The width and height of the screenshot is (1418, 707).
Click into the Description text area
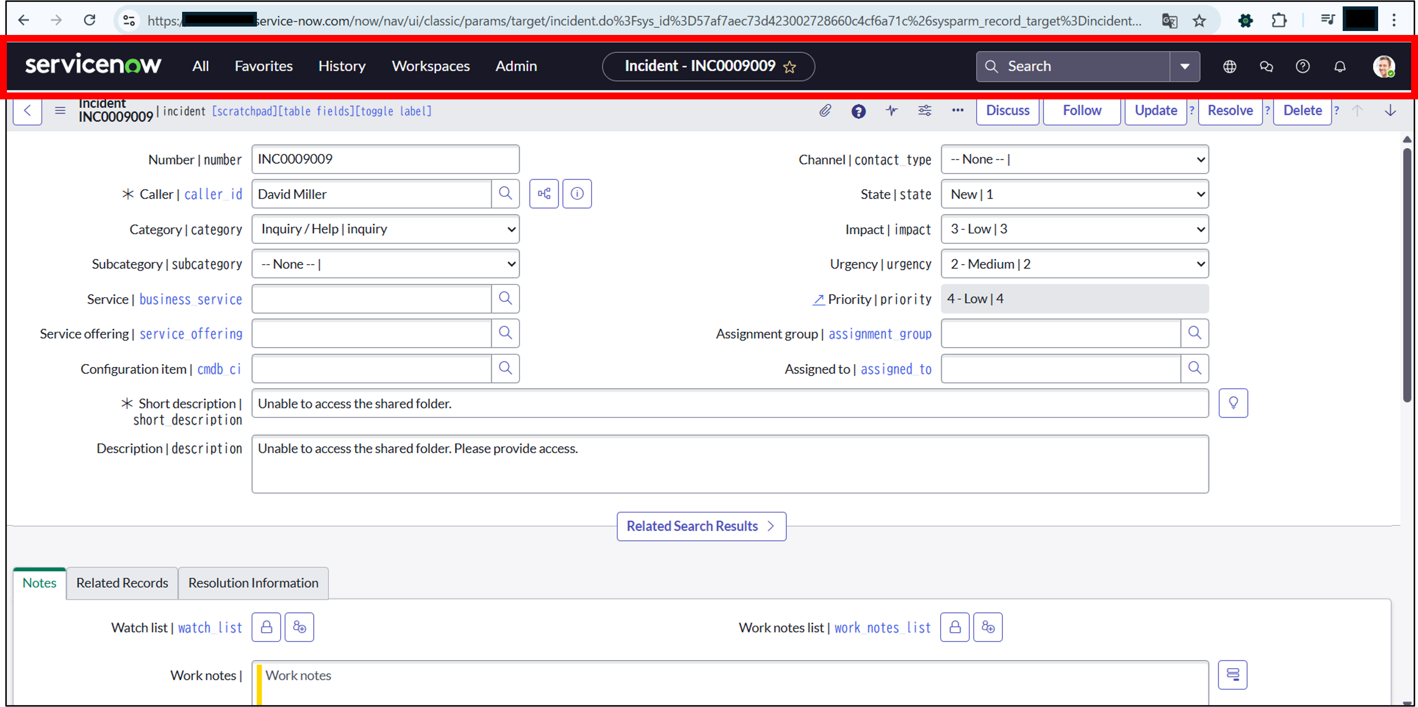[x=730, y=464]
